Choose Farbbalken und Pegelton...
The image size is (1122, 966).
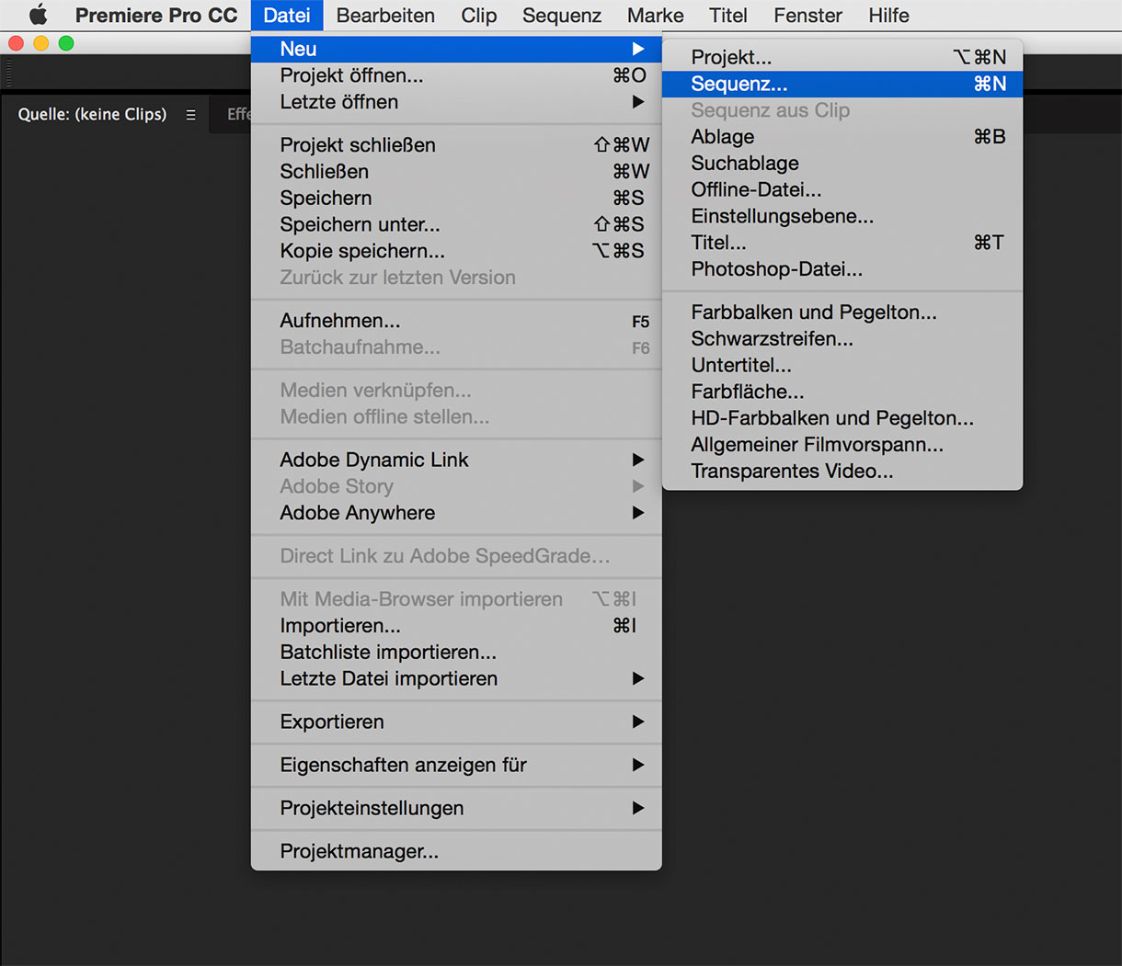[x=842, y=313]
